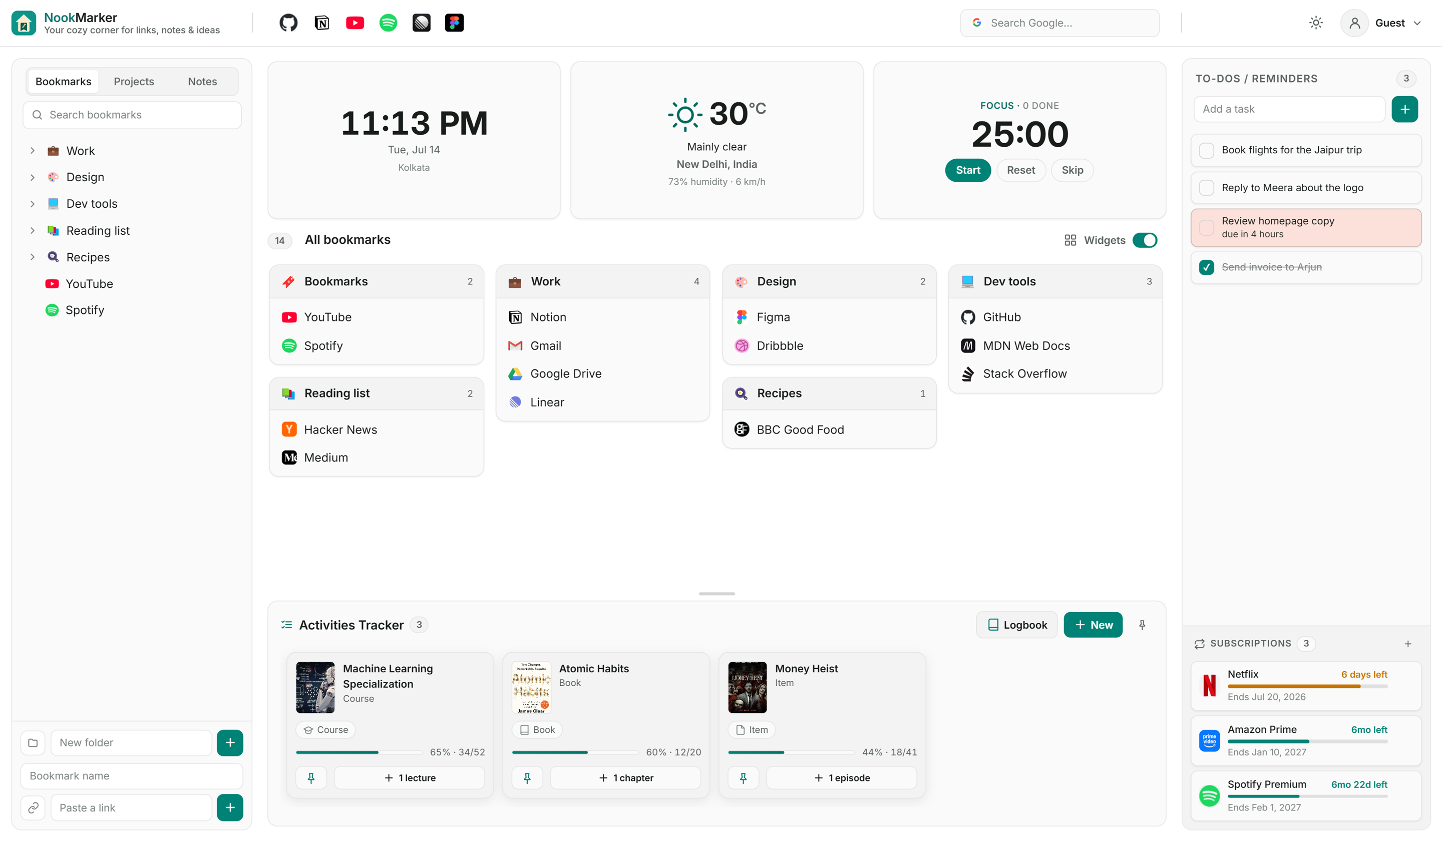Create a New activity

click(1093, 625)
